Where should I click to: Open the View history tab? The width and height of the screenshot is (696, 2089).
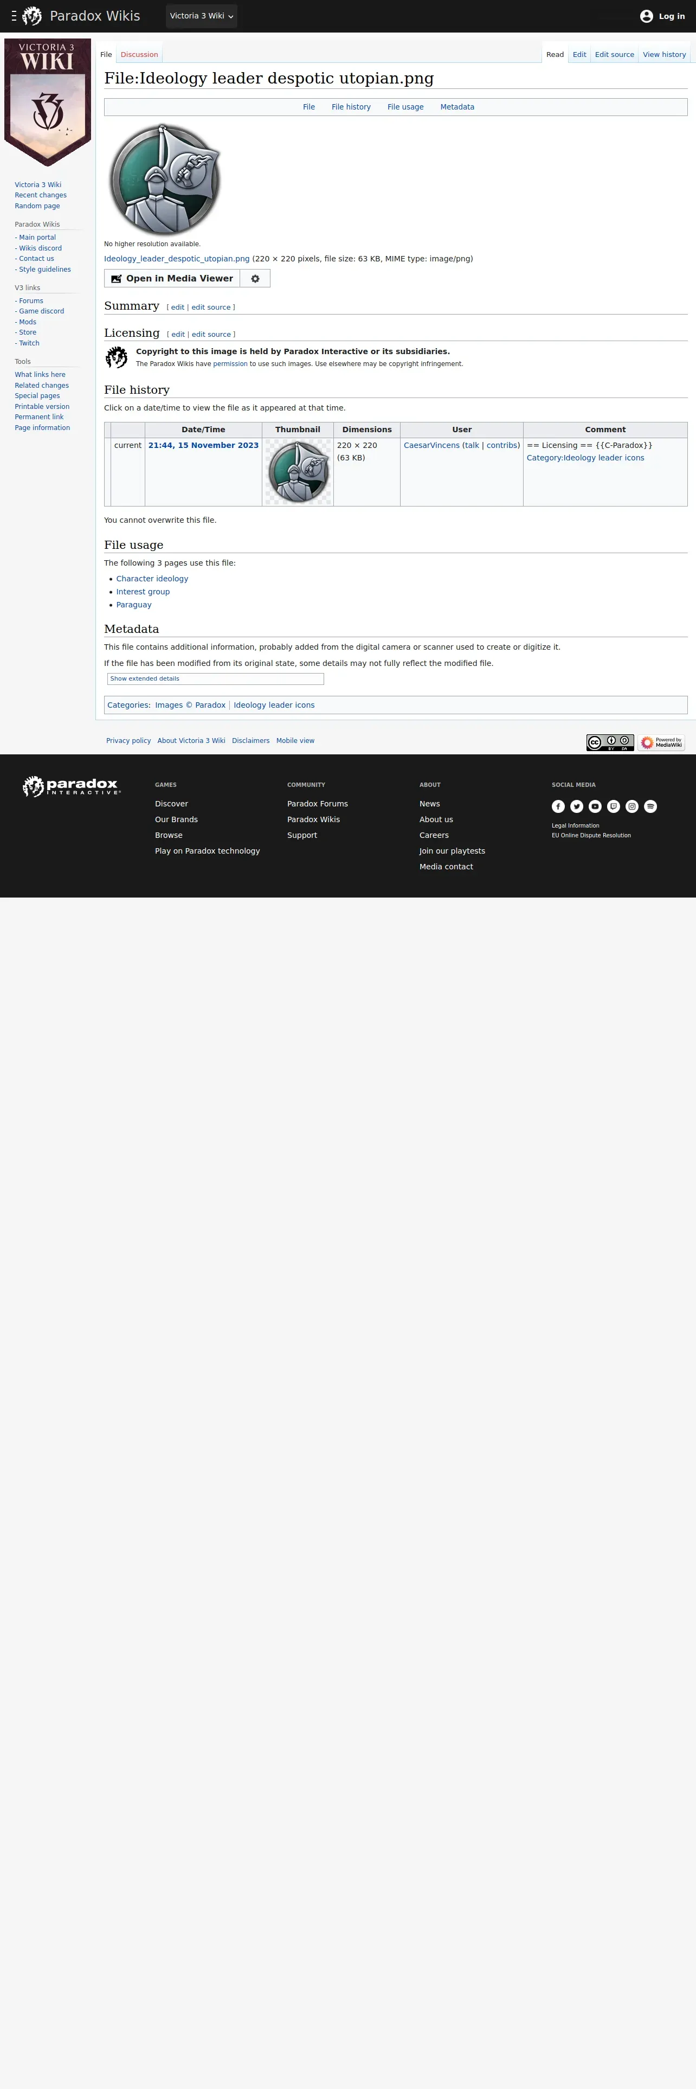[665, 54]
